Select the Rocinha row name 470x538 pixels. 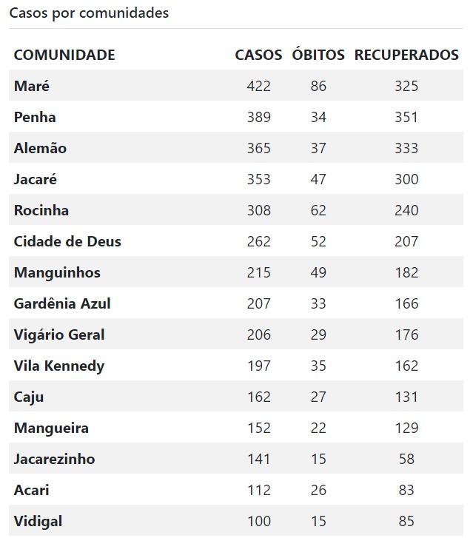(41, 210)
